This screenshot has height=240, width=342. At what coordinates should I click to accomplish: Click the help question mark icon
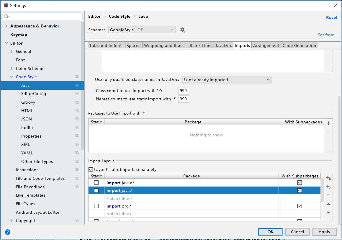[x=8, y=232]
